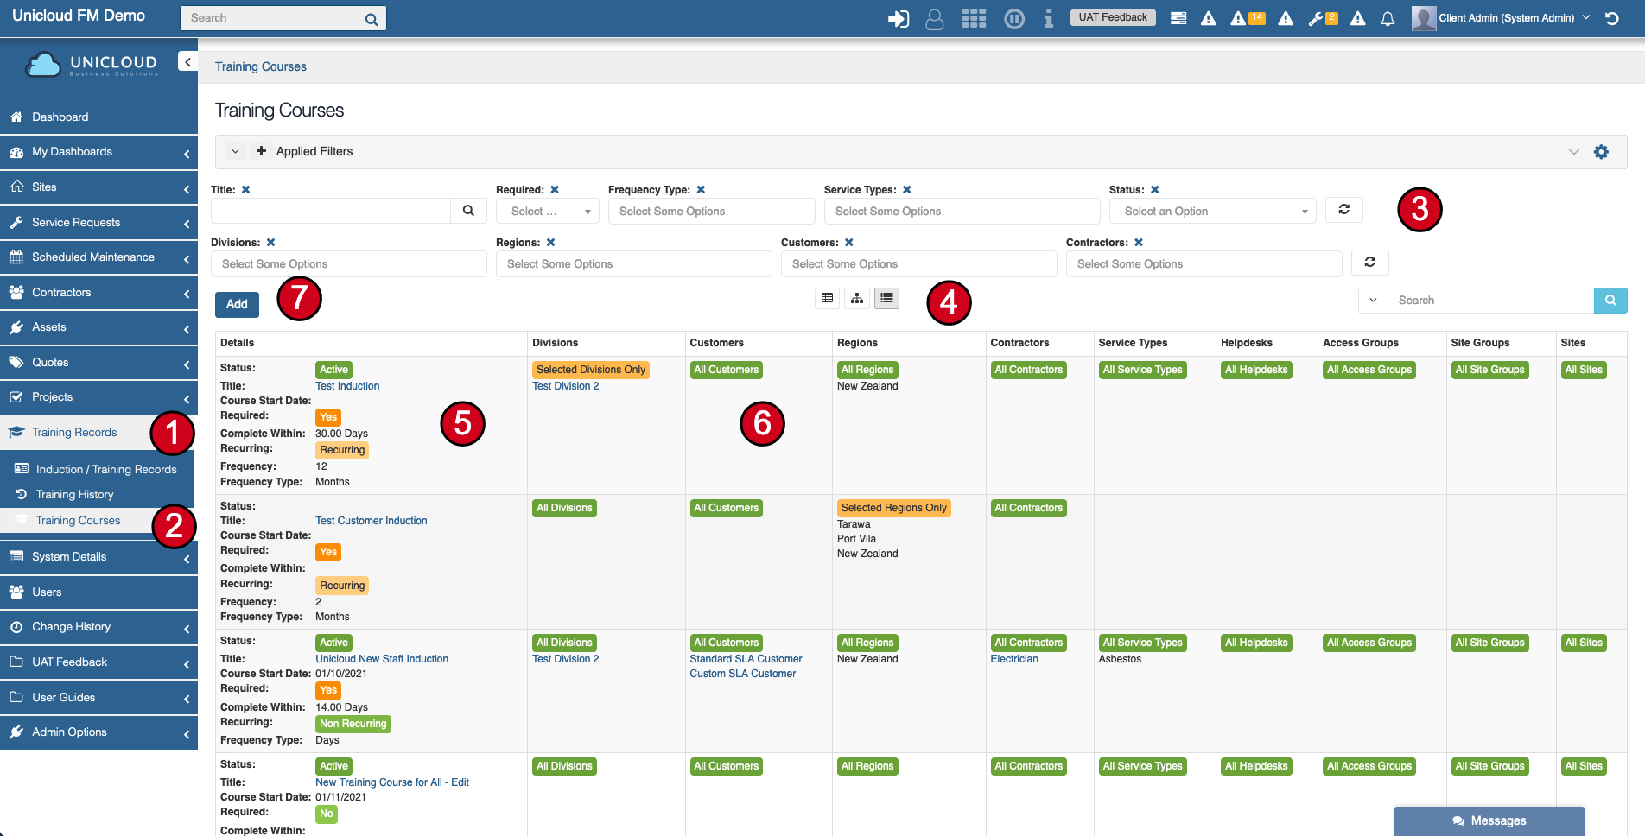
Task: Open the apps grid icon
Action: (974, 18)
